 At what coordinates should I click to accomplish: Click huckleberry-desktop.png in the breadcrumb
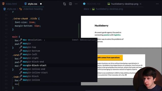pos(109,9)
